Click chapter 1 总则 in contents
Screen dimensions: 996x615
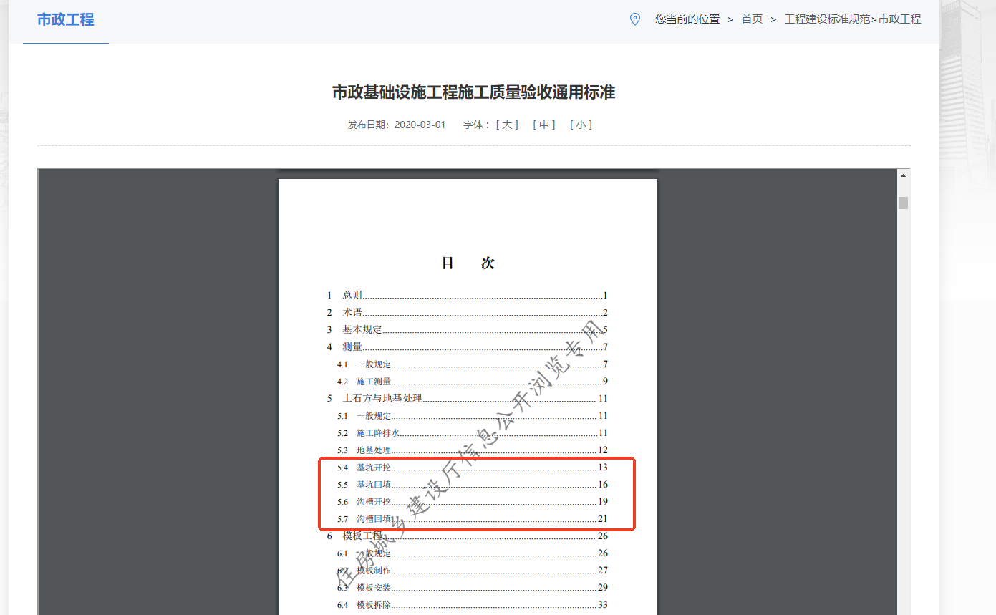tap(352, 296)
